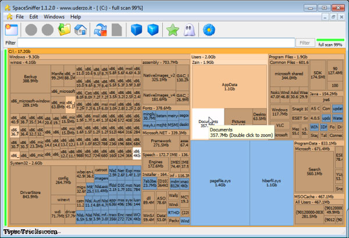Click the MSOCache - 467.1Mb header
The image size is (349, 238).
coord(319,197)
